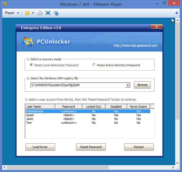Click the vertical scrollbar thumb

pos(177,71)
